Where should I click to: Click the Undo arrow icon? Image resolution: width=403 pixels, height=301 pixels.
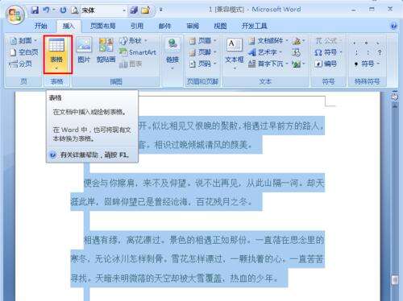pos(47,10)
